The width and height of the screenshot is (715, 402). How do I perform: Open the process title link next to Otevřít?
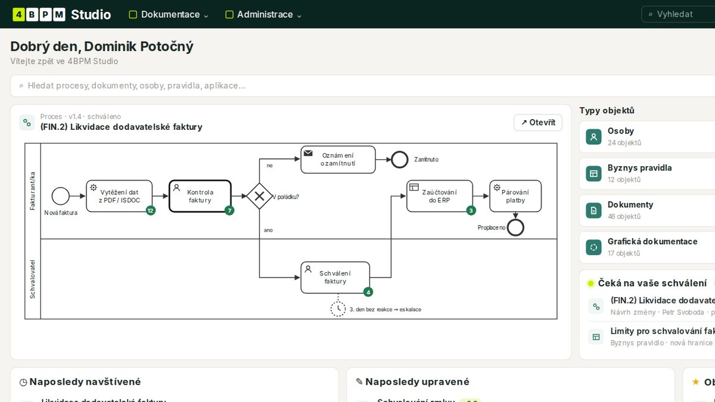tap(122, 127)
